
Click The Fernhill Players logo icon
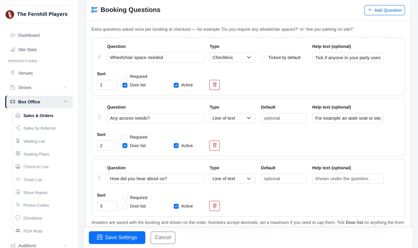click(x=10, y=14)
